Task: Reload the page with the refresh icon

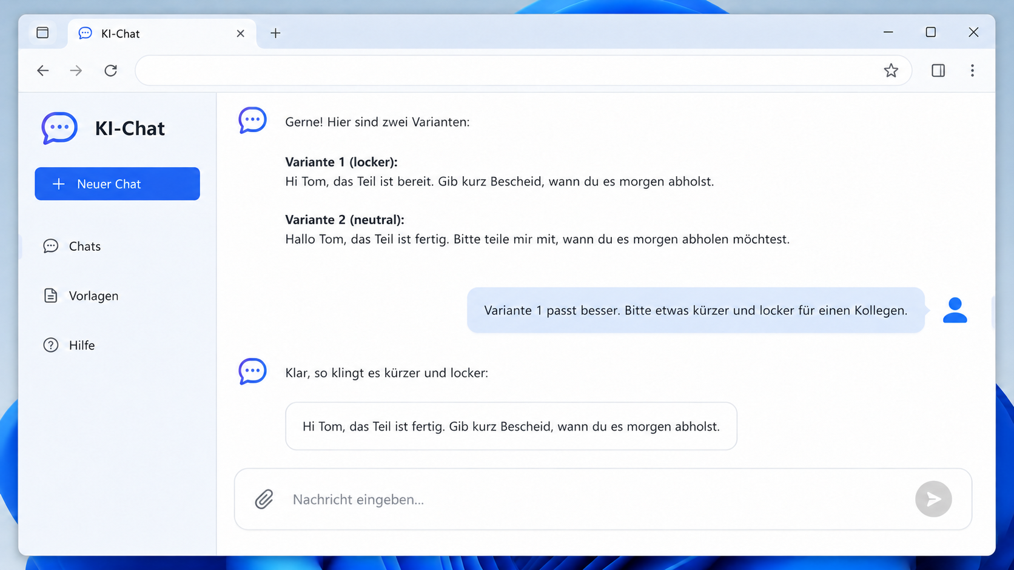Action: pos(110,70)
